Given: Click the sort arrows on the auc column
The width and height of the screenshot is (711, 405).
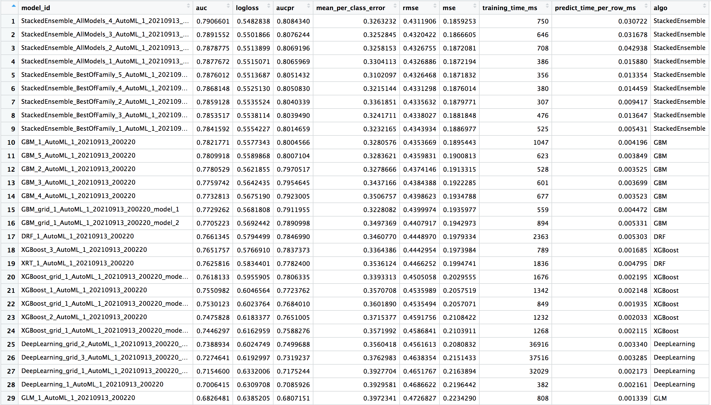Looking at the screenshot, I should (228, 6).
